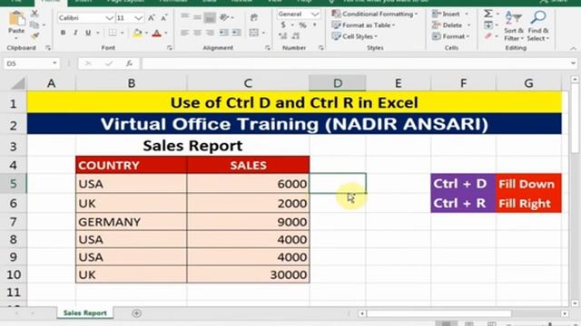Open Font dialog launcher
This screenshot has width=581, height=326.
[x=170, y=48]
